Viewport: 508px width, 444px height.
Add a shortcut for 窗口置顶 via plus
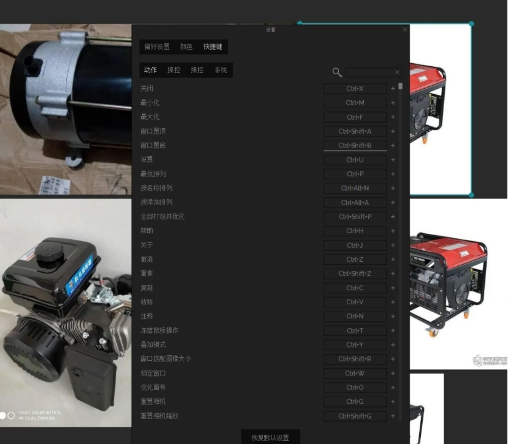pyautogui.click(x=392, y=131)
